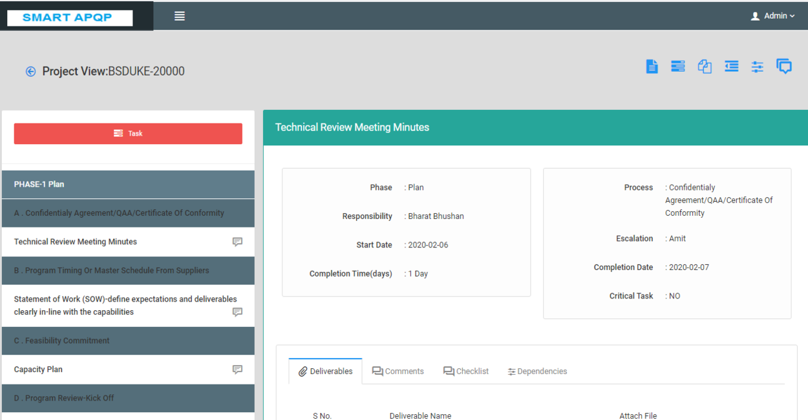
Task: Click the document file icon in project toolbar
Action: tap(652, 67)
